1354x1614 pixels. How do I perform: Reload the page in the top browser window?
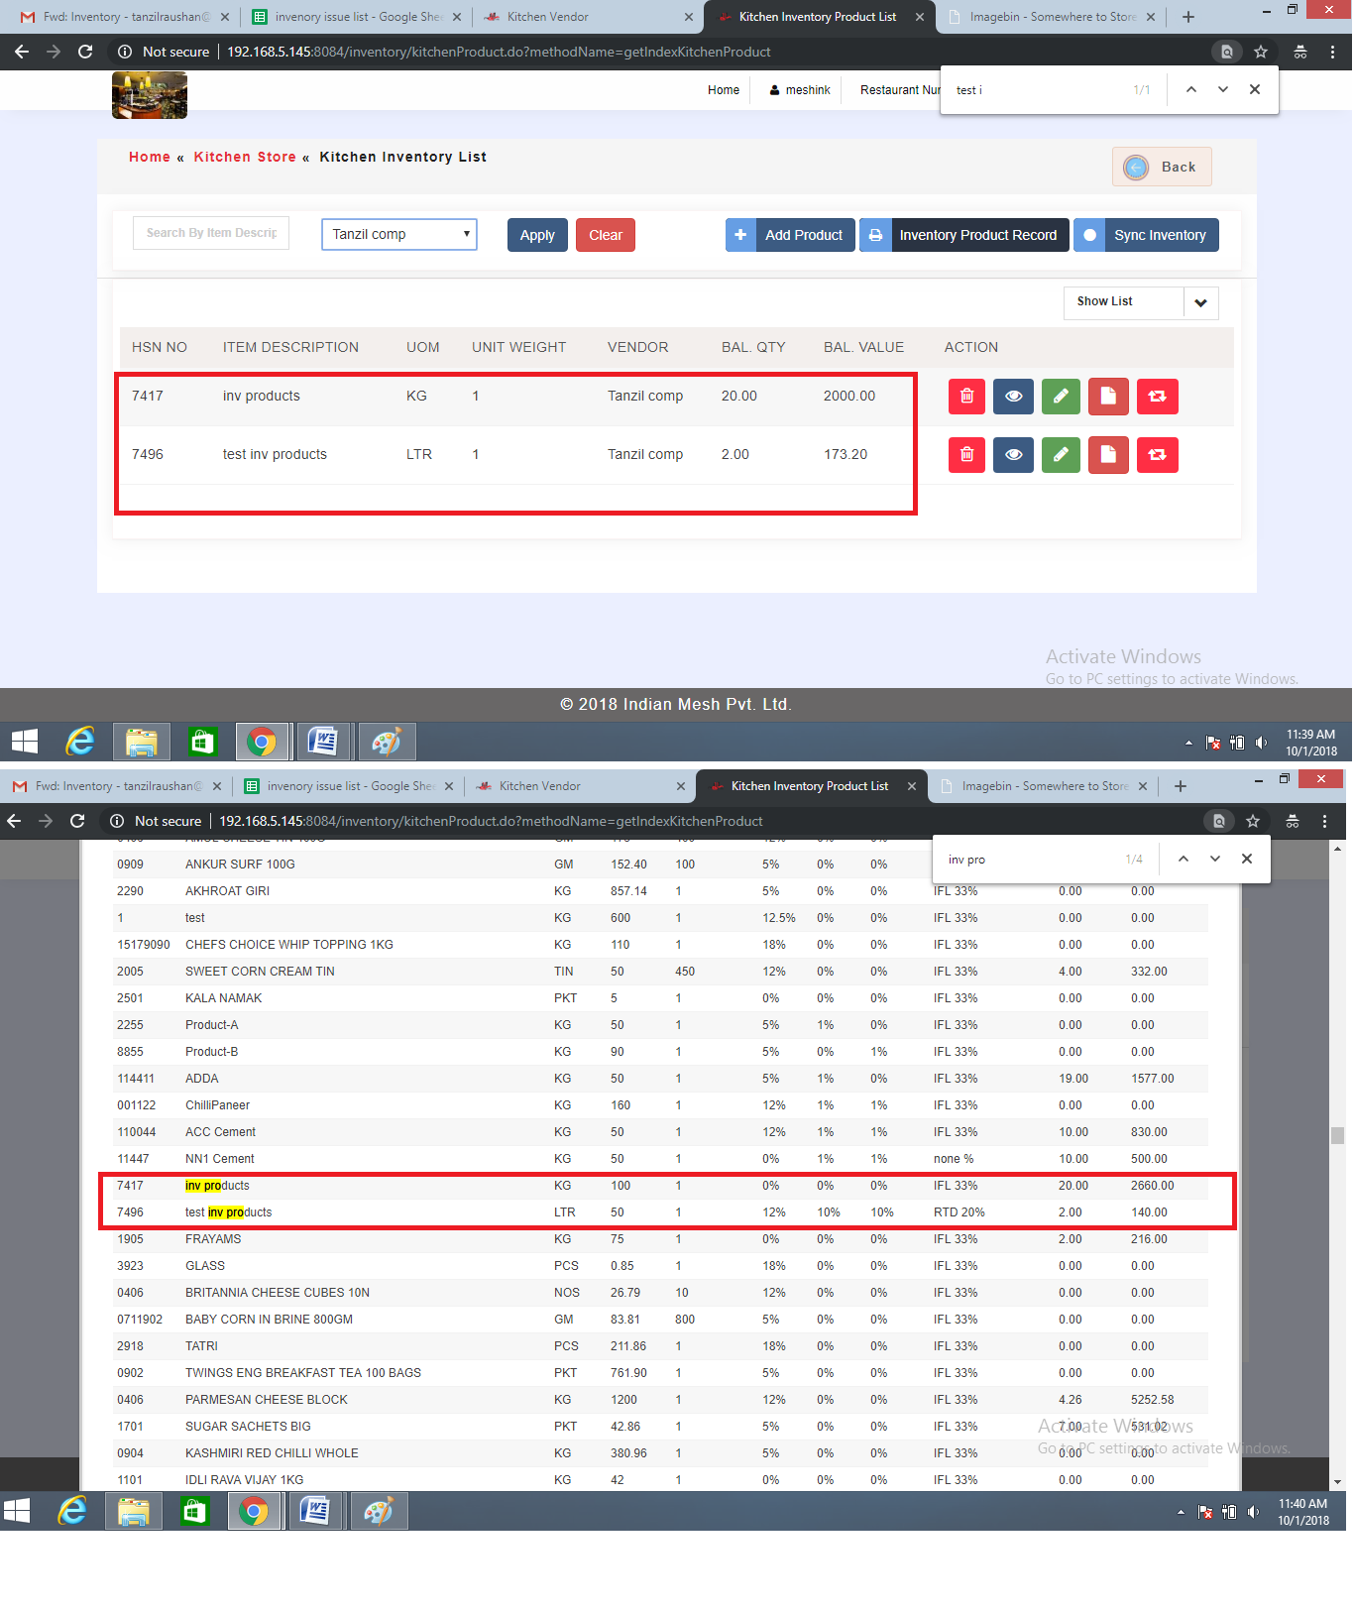coord(85,52)
